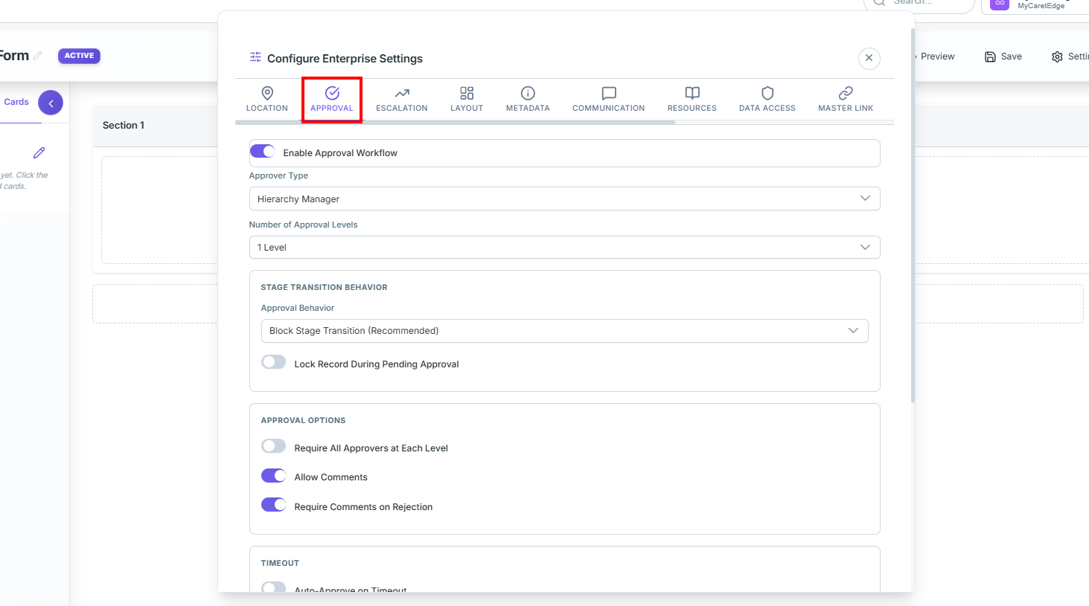Close the Configure Enterprise Settings dialog
1089x606 pixels.
coord(869,58)
